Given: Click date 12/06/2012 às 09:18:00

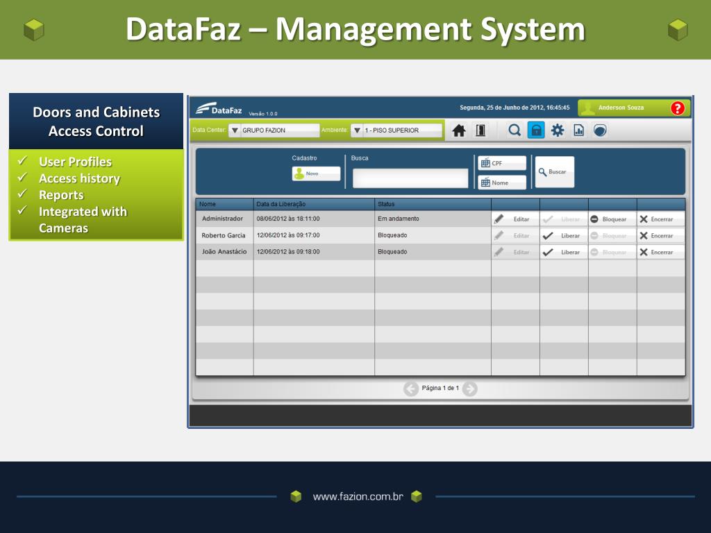Looking at the screenshot, I should tap(288, 251).
